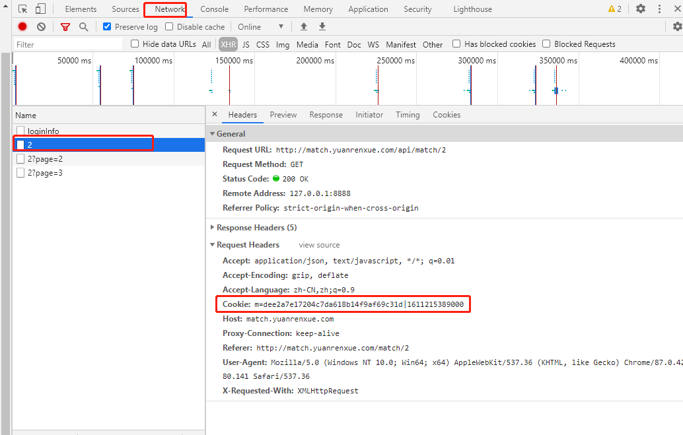Image resolution: width=683 pixels, height=435 pixels.
Task: Clear the network log
Action: [x=41, y=26]
